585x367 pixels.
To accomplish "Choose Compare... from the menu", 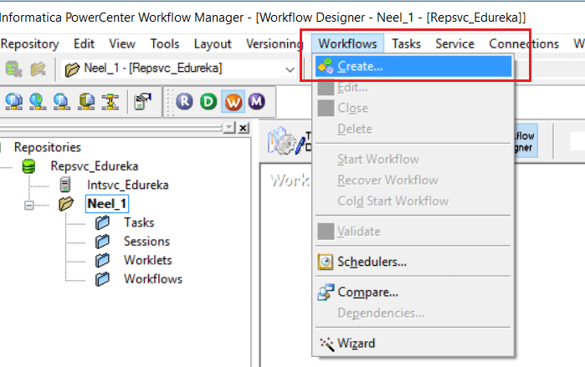I will pyautogui.click(x=413, y=293).
